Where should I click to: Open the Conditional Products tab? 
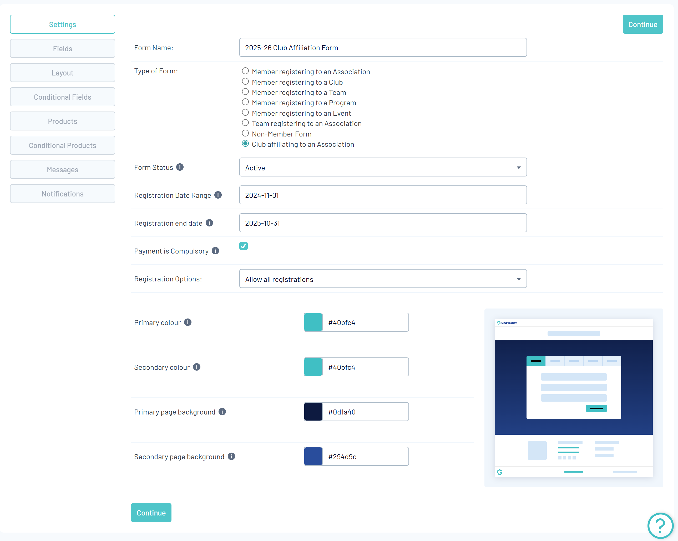tap(63, 145)
